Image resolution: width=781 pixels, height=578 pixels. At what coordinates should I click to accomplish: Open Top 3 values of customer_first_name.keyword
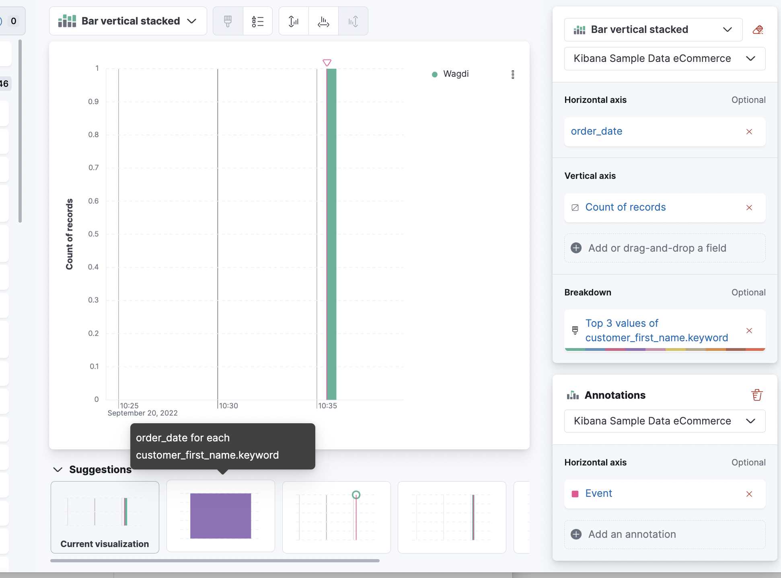pos(656,330)
